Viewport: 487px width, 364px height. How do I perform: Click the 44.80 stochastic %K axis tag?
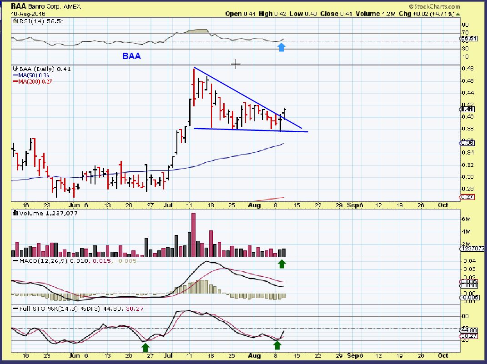[x=468, y=330]
